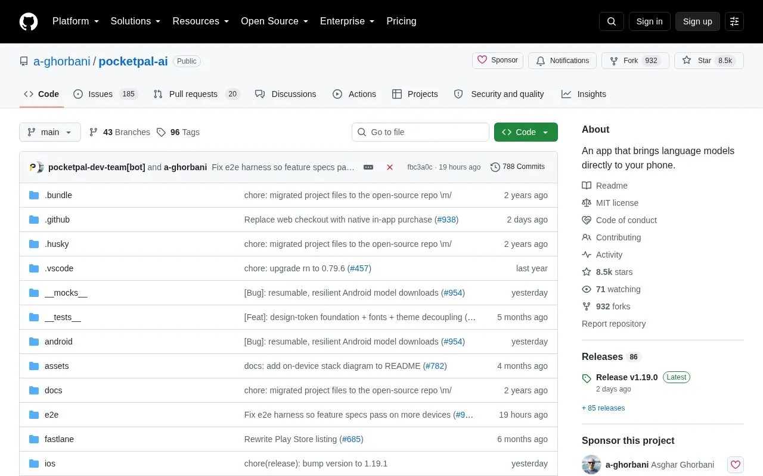The image size is (763, 476).
Task: Click the Sponsor button
Action: coord(498,61)
